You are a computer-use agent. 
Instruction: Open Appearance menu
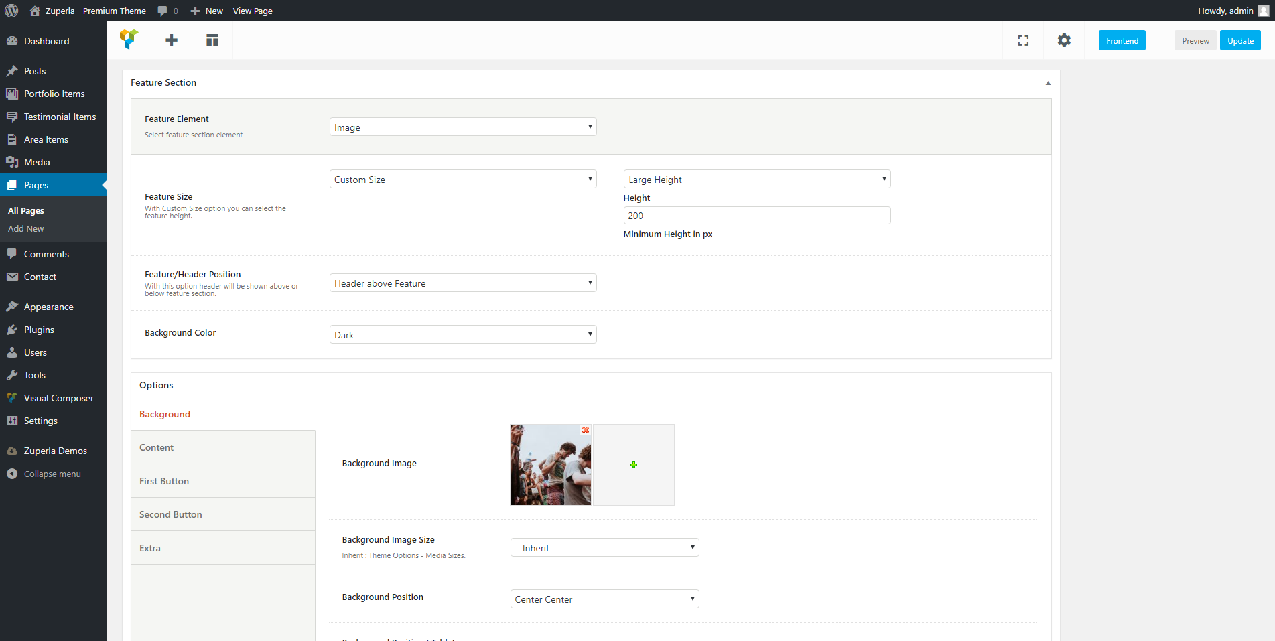[54, 307]
